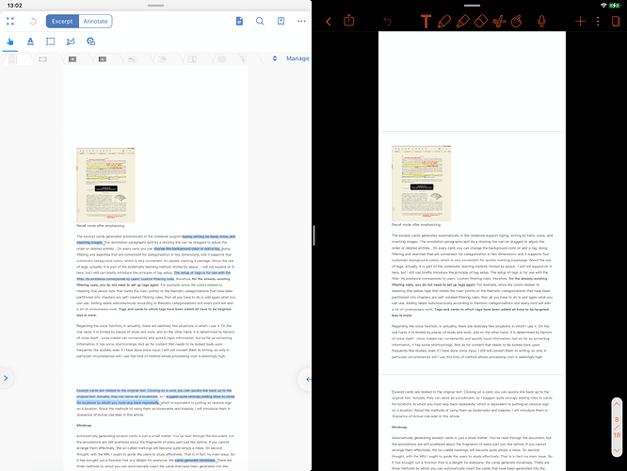Undo in Notability toolbar
Screen dimensions: 627x471
(x=387, y=22)
